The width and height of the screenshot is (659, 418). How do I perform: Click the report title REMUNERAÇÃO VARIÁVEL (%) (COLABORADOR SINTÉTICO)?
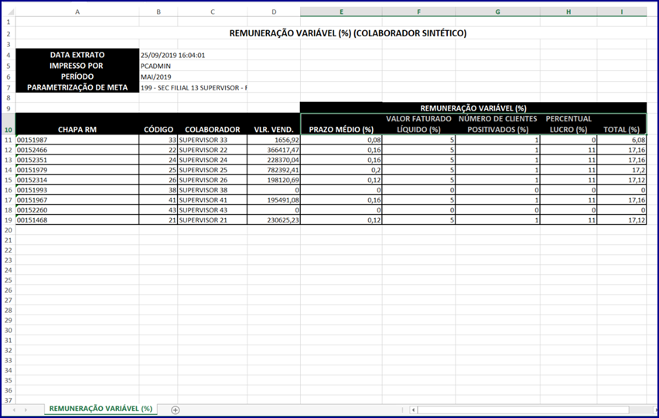coord(347,33)
